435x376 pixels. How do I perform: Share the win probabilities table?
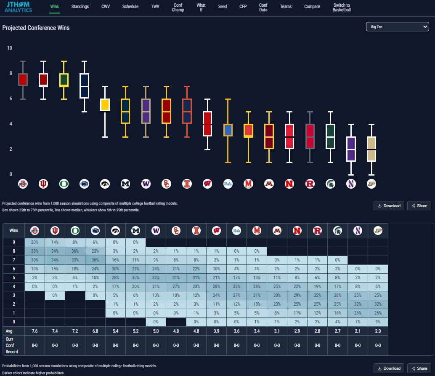419,368
